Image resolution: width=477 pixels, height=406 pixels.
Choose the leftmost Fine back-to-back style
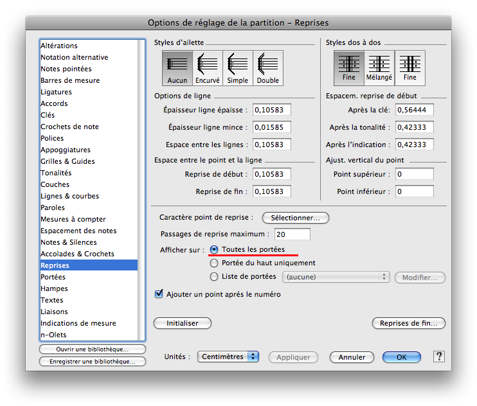(348, 67)
